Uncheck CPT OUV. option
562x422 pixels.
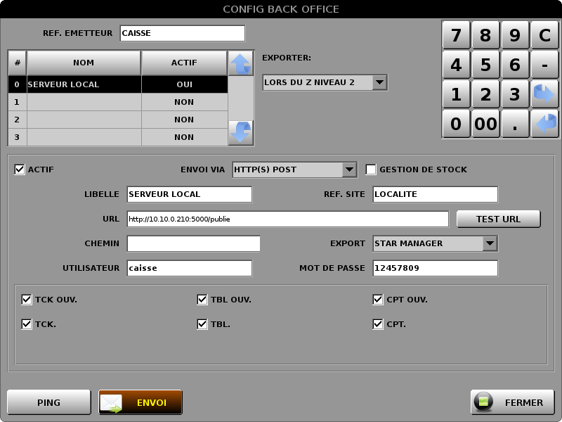tap(378, 300)
